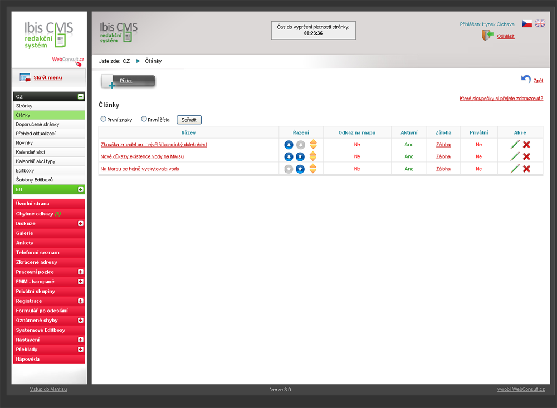Open Ankety menu item
Viewport: 557px width, 408px height.
pos(49,243)
